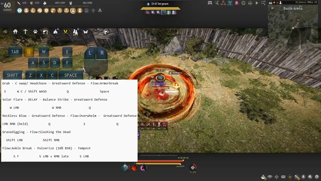Image resolution: width=321 pixels, height=181 pixels.
Task: Open the mail envelope icon
Action: [283, 177]
